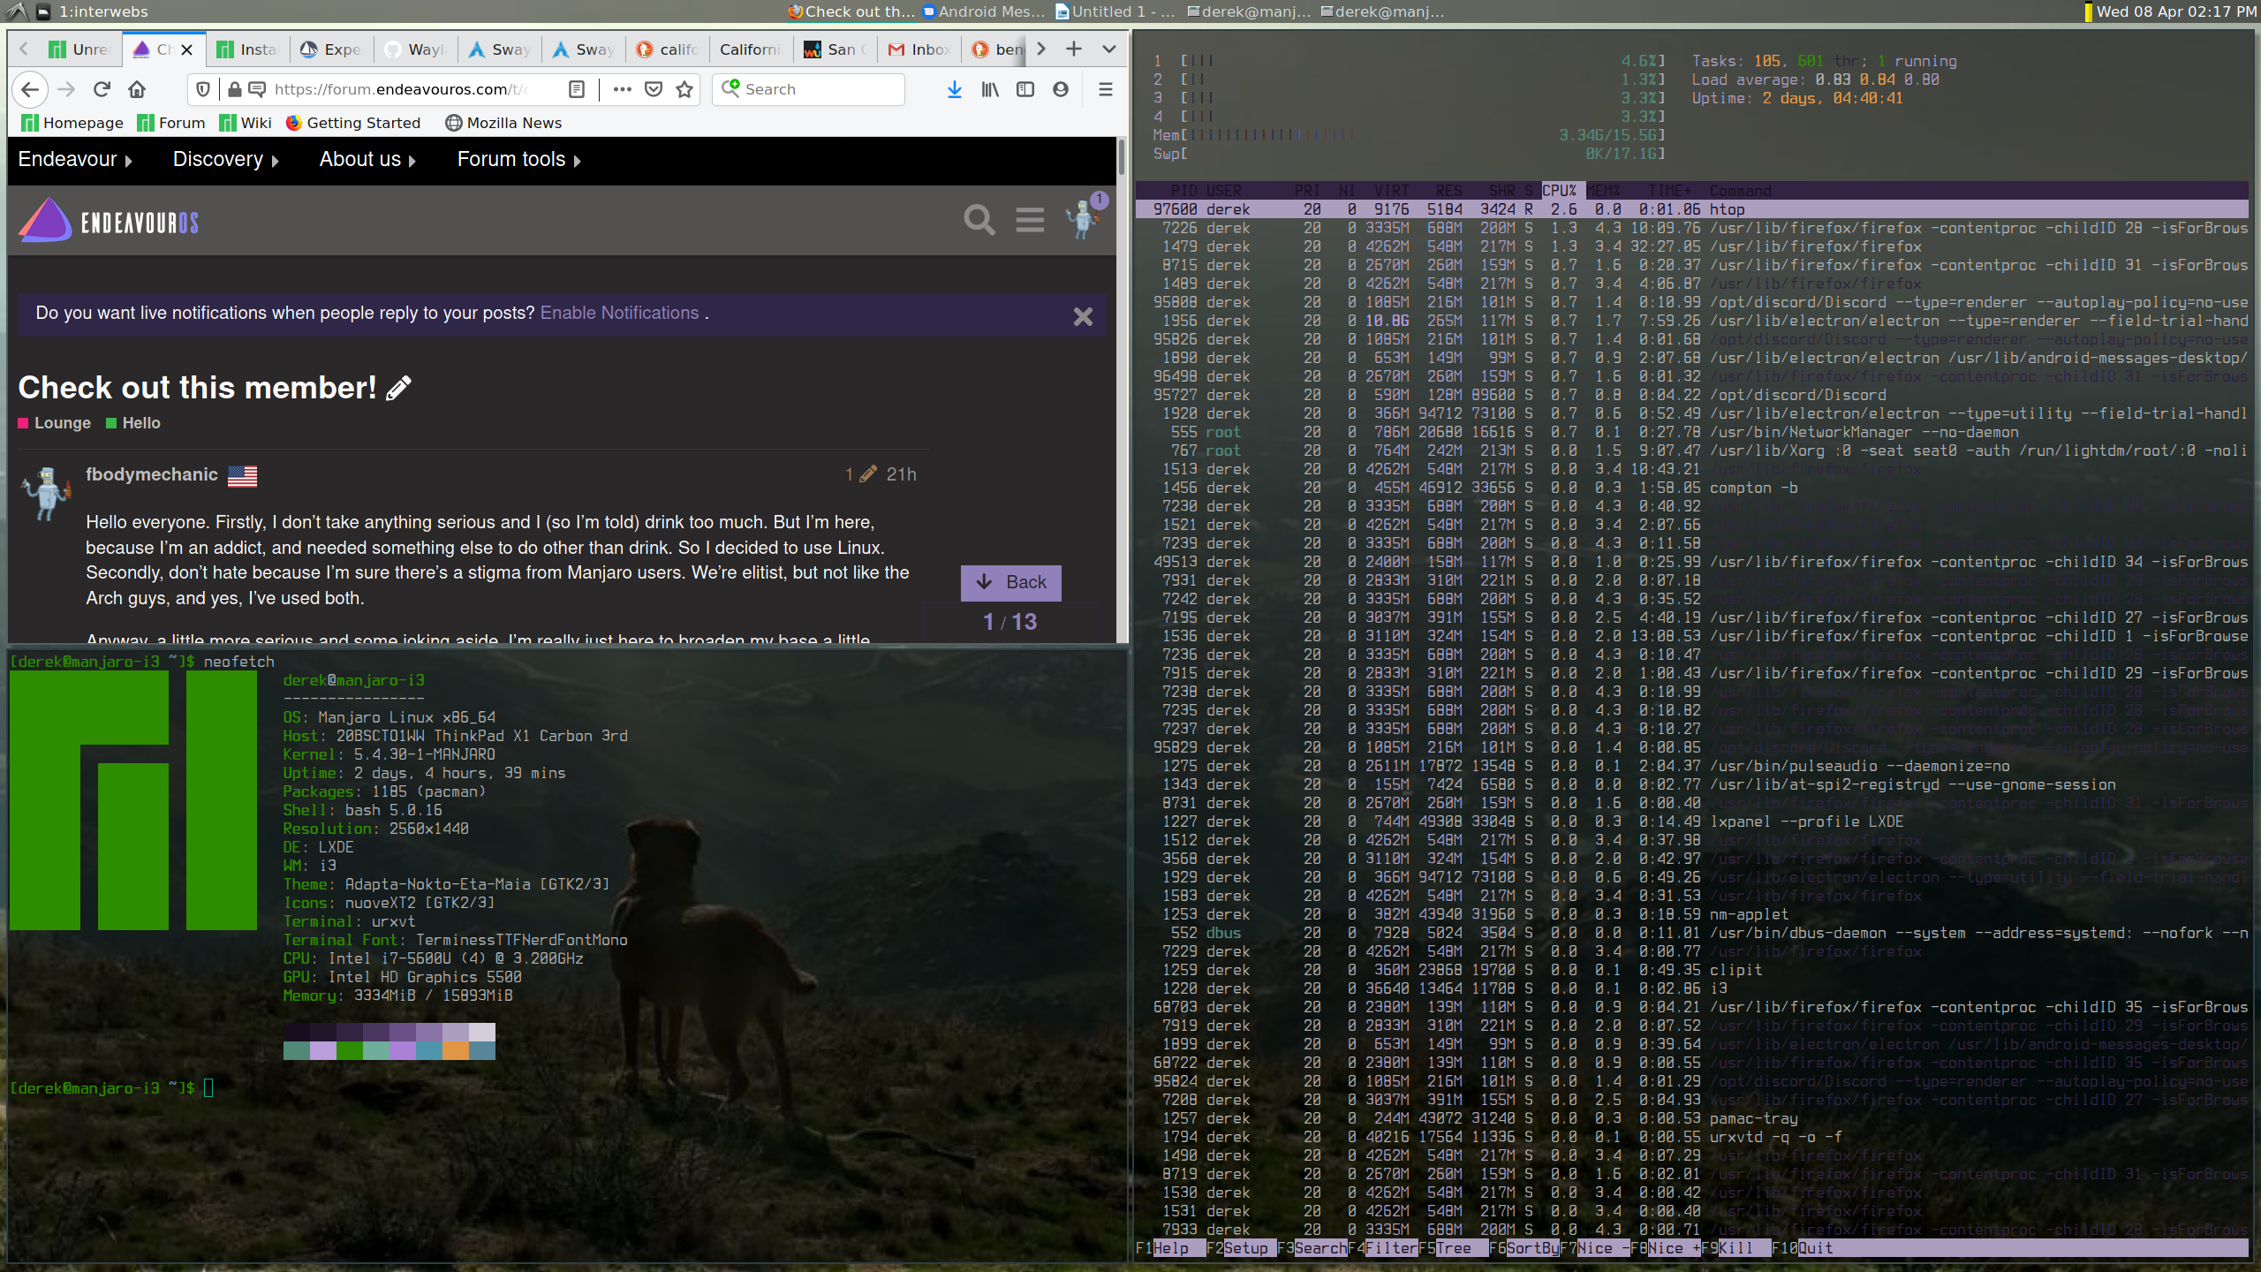The image size is (2261, 1272).
Task: Click the Firefox page vertical scrollbar
Action: [1122, 156]
